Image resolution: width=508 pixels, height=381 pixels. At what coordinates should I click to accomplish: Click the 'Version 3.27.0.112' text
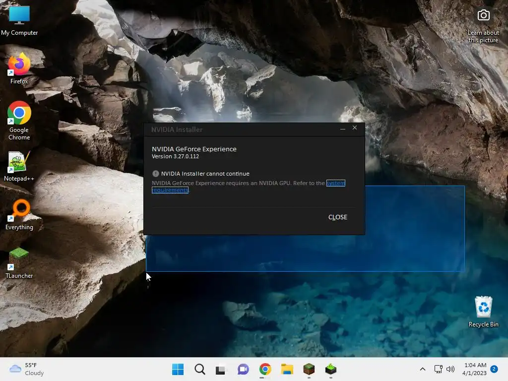tap(175, 156)
